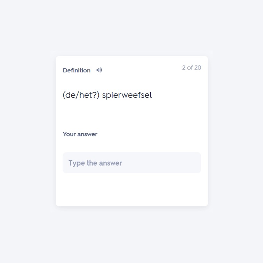Select the question counter at the card's top right
The height and width of the screenshot is (263, 263).
click(x=192, y=67)
